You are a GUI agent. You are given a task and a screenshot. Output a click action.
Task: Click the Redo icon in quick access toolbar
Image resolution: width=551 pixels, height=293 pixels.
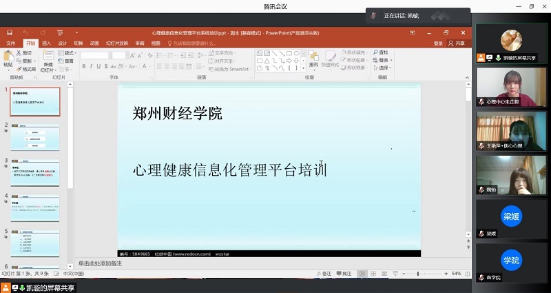tap(43, 32)
